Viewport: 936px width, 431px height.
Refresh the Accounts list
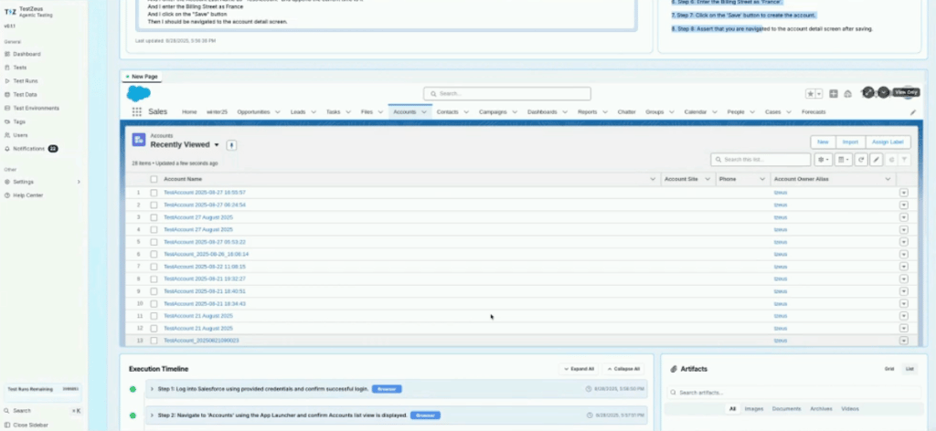point(861,160)
